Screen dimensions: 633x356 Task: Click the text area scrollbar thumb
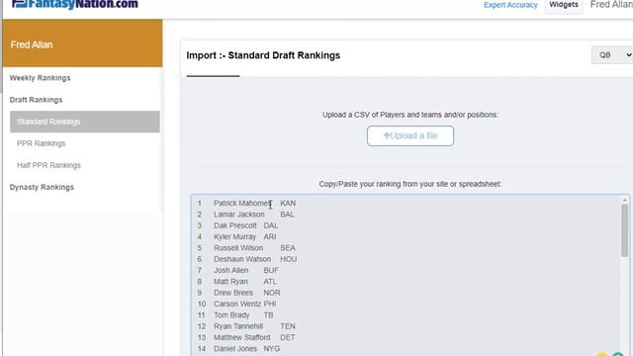624,230
